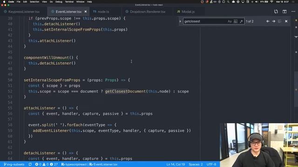Click line number 52 in the gutter

click(x=10, y=91)
